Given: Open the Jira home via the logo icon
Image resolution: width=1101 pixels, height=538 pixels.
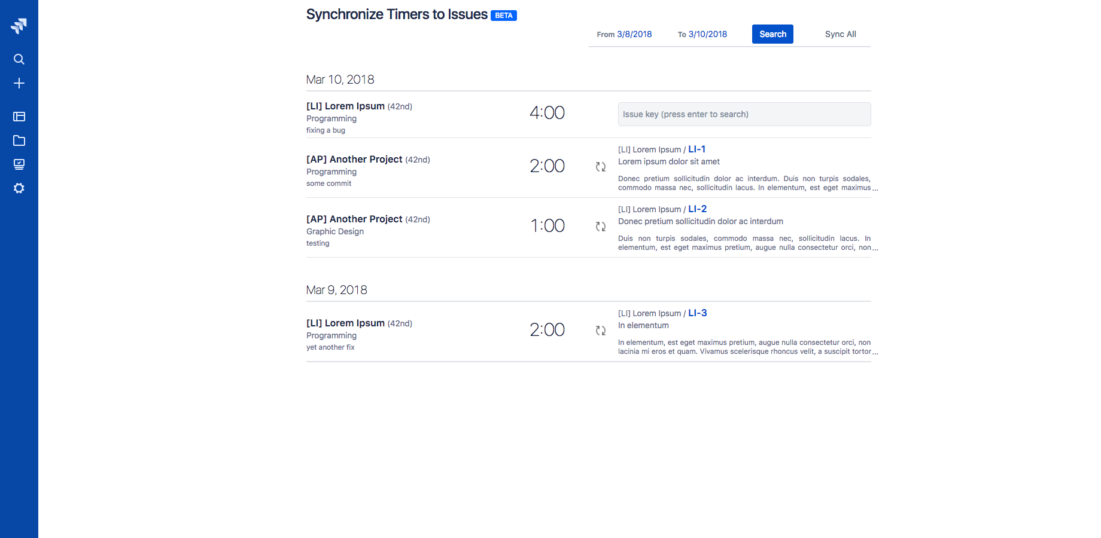Looking at the screenshot, I should coord(19,25).
